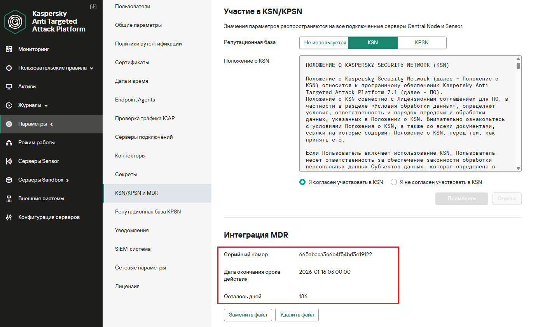Click the Заменить файл button
Image resolution: width=545 pixels, height=327 pixels.
click(248, 315)
